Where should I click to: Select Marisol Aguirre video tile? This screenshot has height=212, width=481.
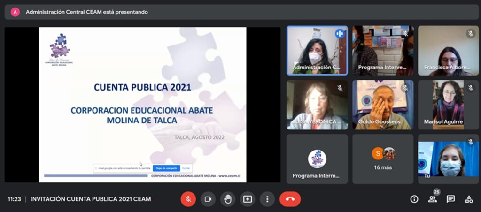(448, 105)
